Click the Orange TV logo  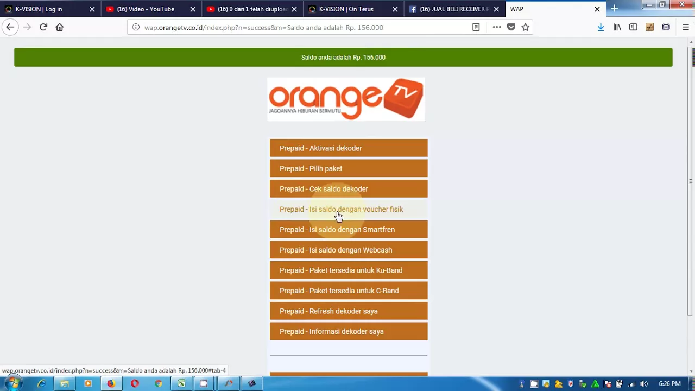pyautogui.click(x=346, y=99)
